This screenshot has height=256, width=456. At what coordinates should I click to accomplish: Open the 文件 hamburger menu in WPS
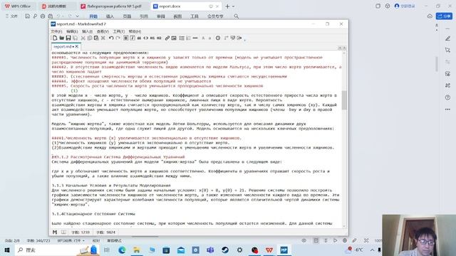pyautogui.click(x=11, y=16)
